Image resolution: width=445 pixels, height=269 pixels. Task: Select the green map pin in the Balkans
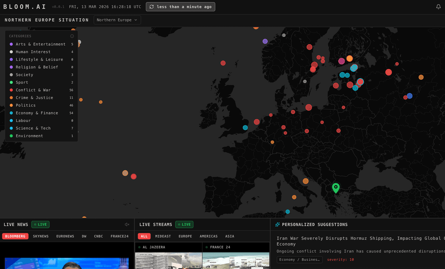(x=336, y=188)
